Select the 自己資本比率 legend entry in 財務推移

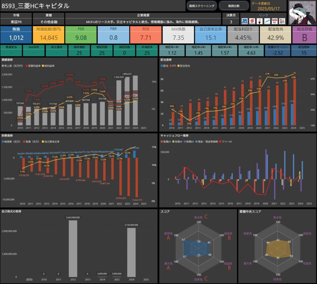click(x=50, y=142)
